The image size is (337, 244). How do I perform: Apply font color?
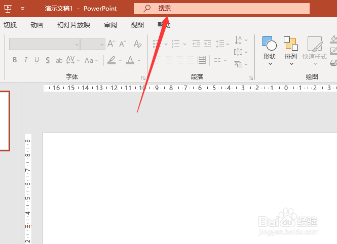pyautogui.click(x=130, y=60)
